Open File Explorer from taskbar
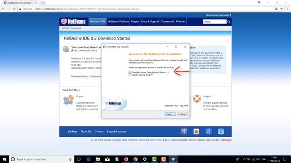This screenshot has width=291, height=163. tap(98, 159)
